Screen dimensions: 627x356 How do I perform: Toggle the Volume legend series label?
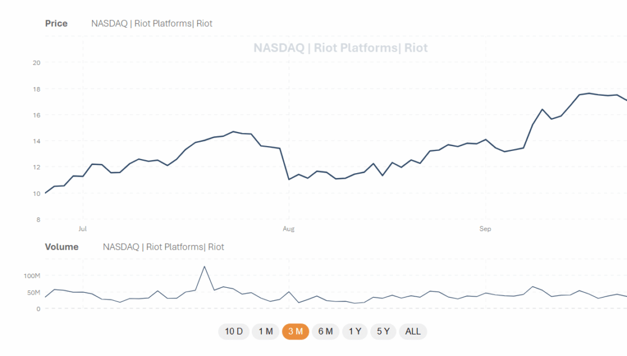click(163, 247)
